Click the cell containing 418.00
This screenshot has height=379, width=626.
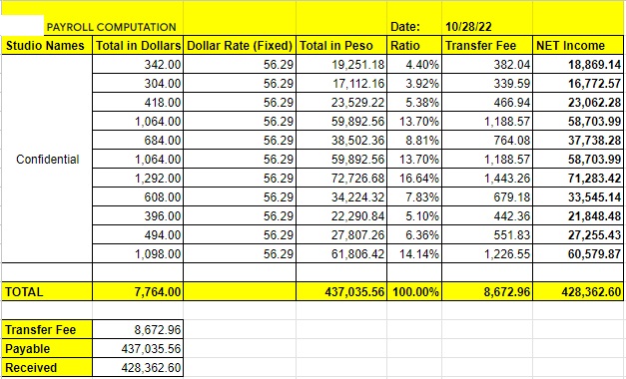(138, 102)
